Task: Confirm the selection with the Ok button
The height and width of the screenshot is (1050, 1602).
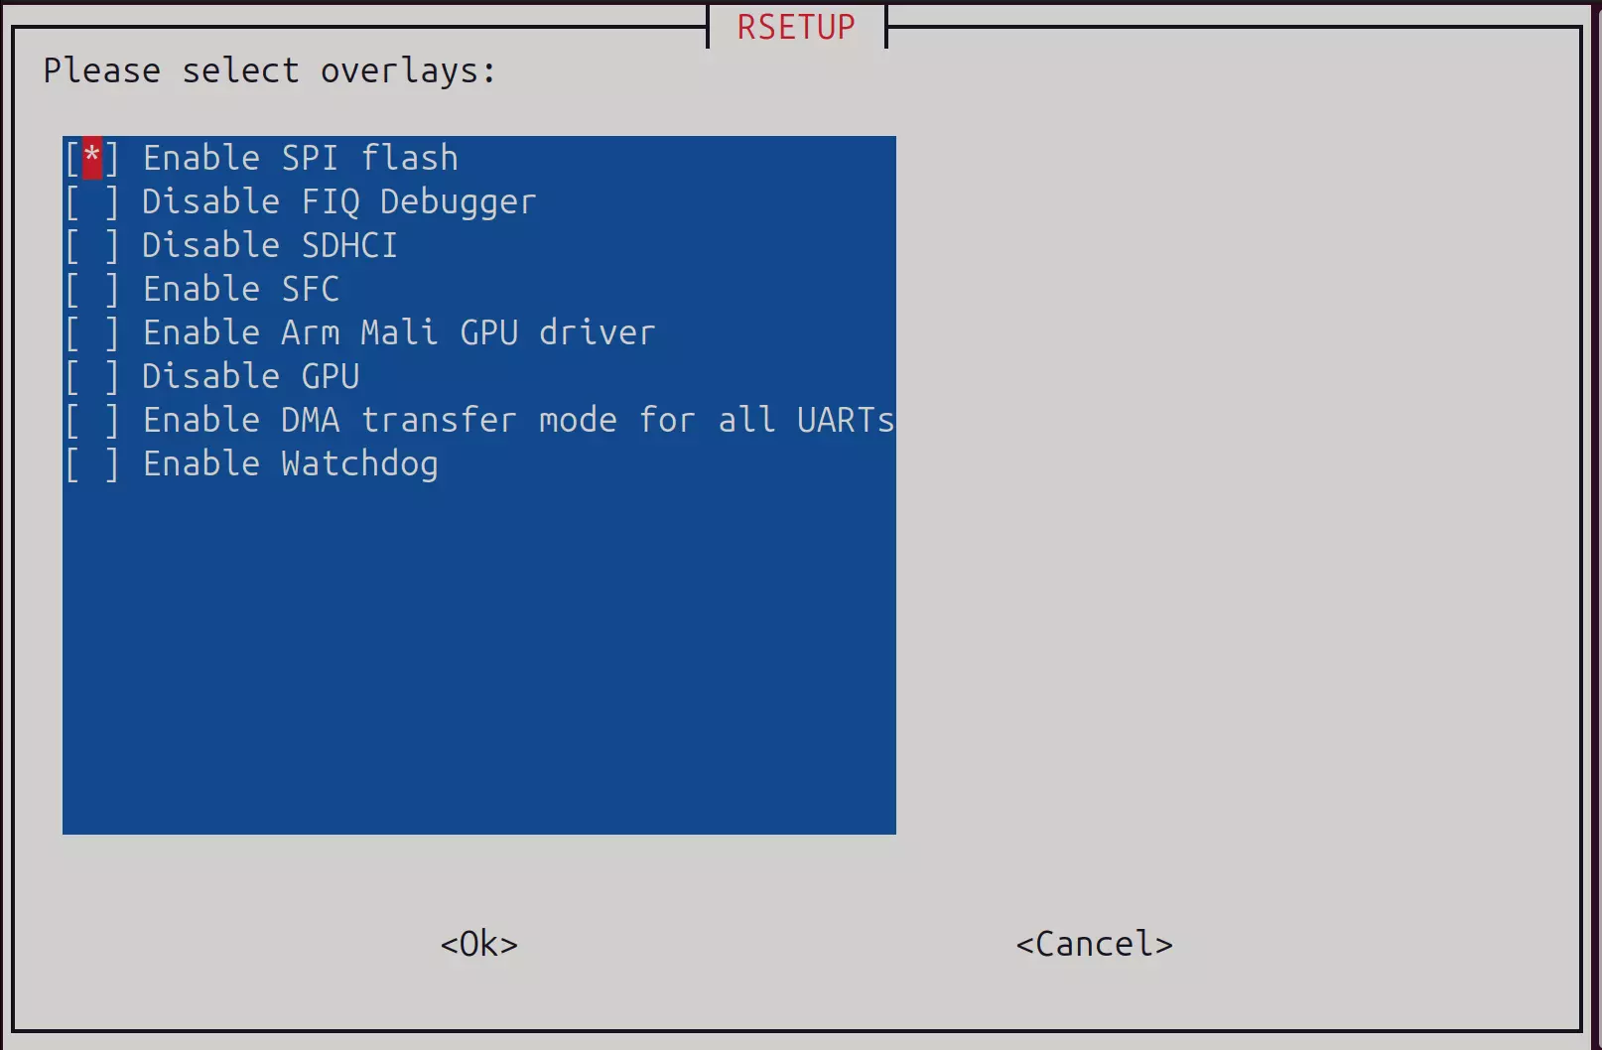Action: pyautogui.click(x=479, y=944)
